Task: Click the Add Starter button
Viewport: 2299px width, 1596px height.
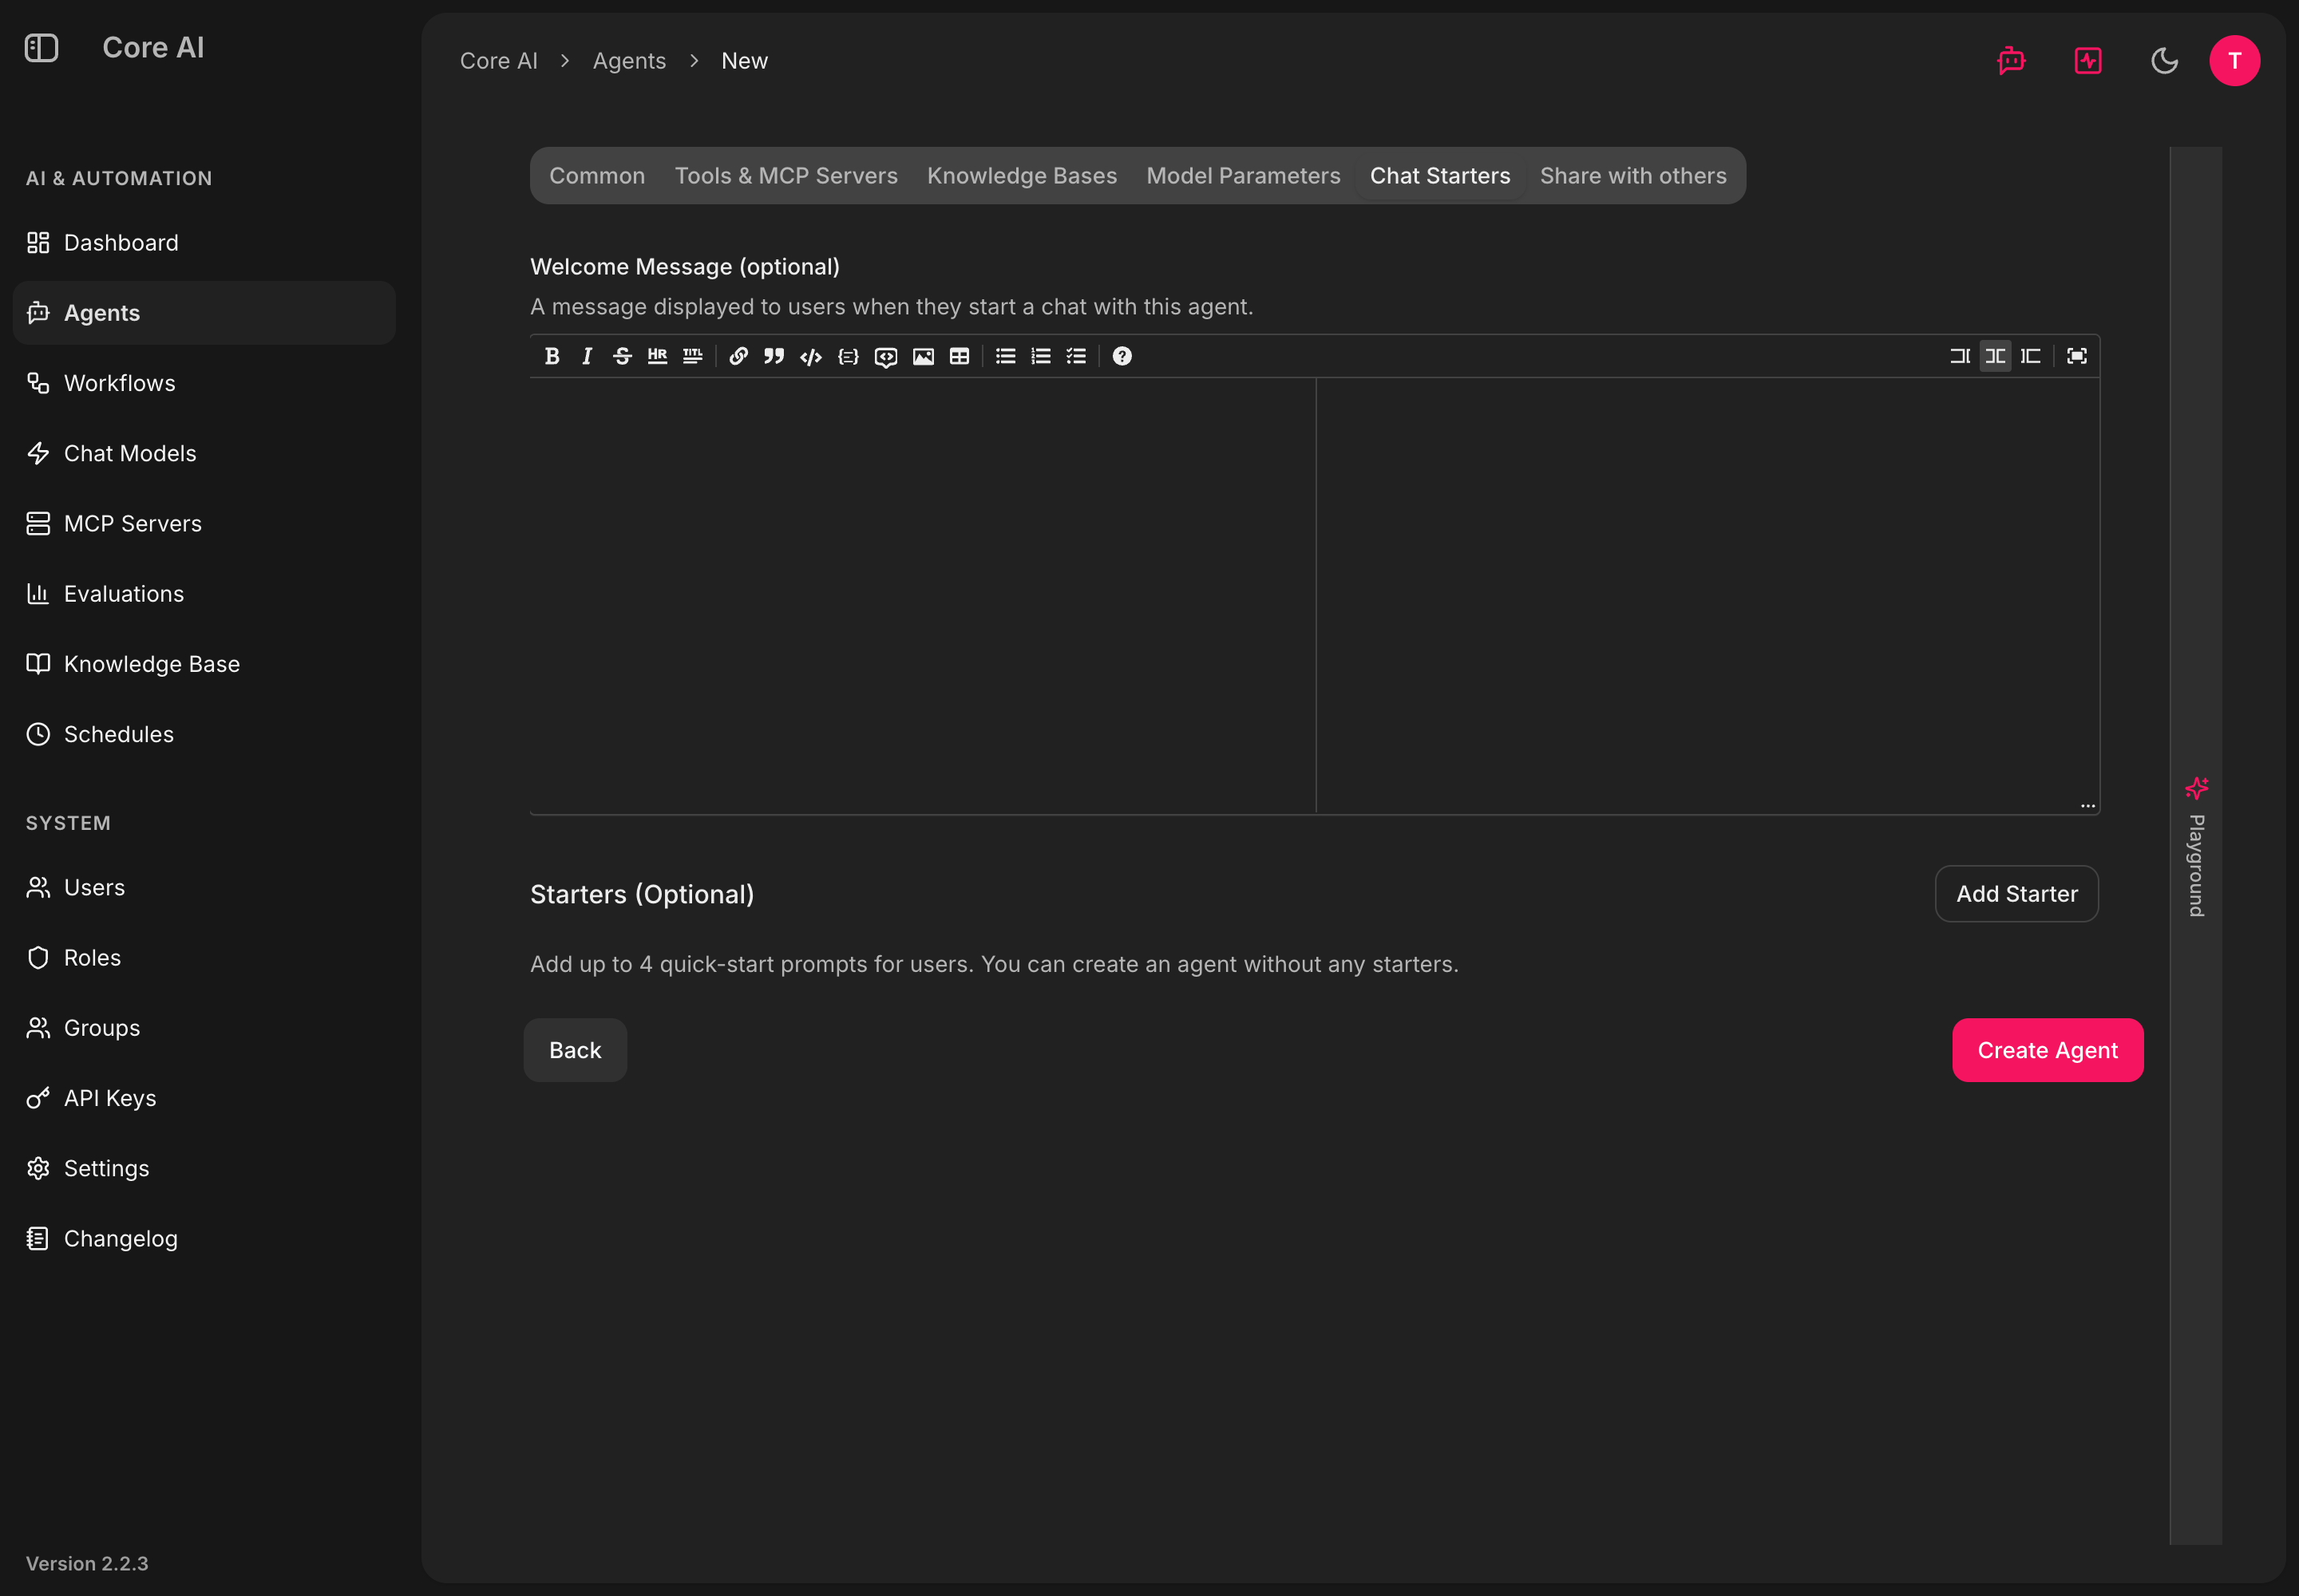Action: pos(2017,894)
